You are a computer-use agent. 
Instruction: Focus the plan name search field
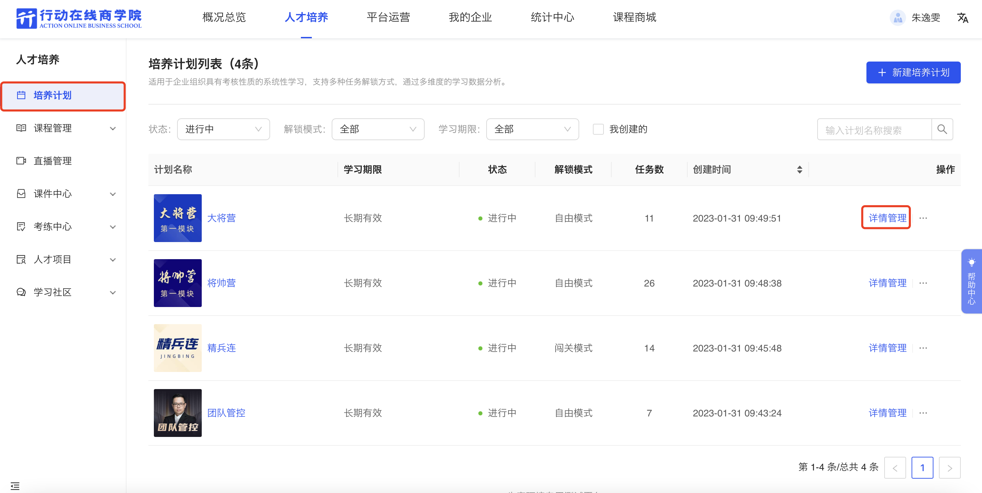tap(874, 130)
